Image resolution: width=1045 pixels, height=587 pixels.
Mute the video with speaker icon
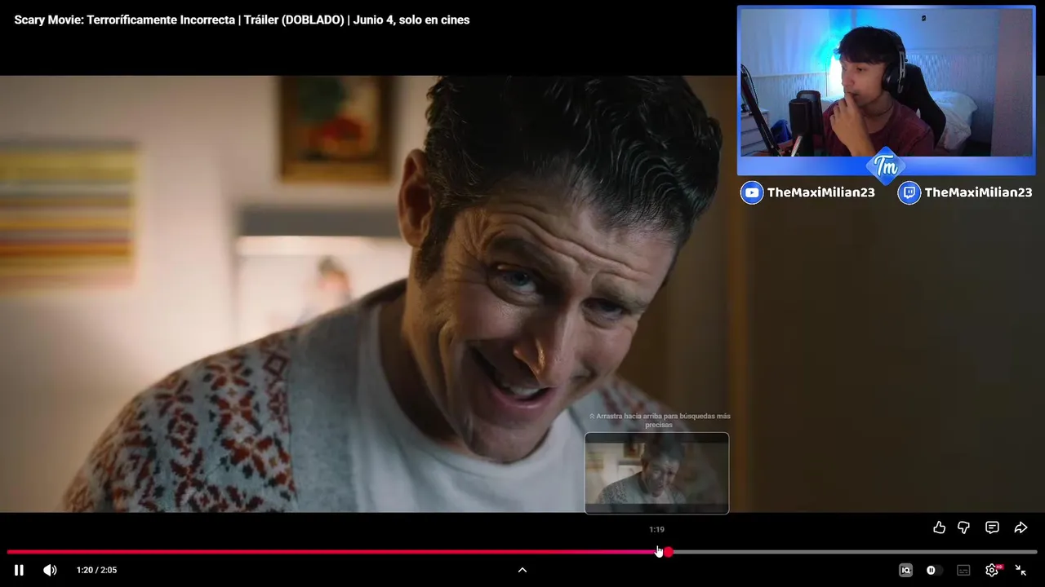point(50,570)
